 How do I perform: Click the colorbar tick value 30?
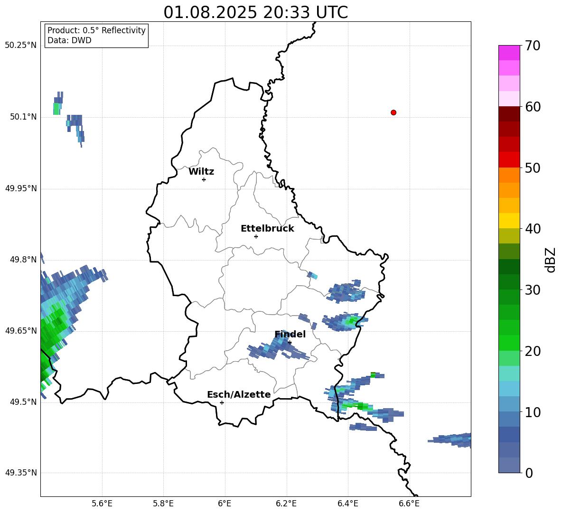tap(533, 290)
